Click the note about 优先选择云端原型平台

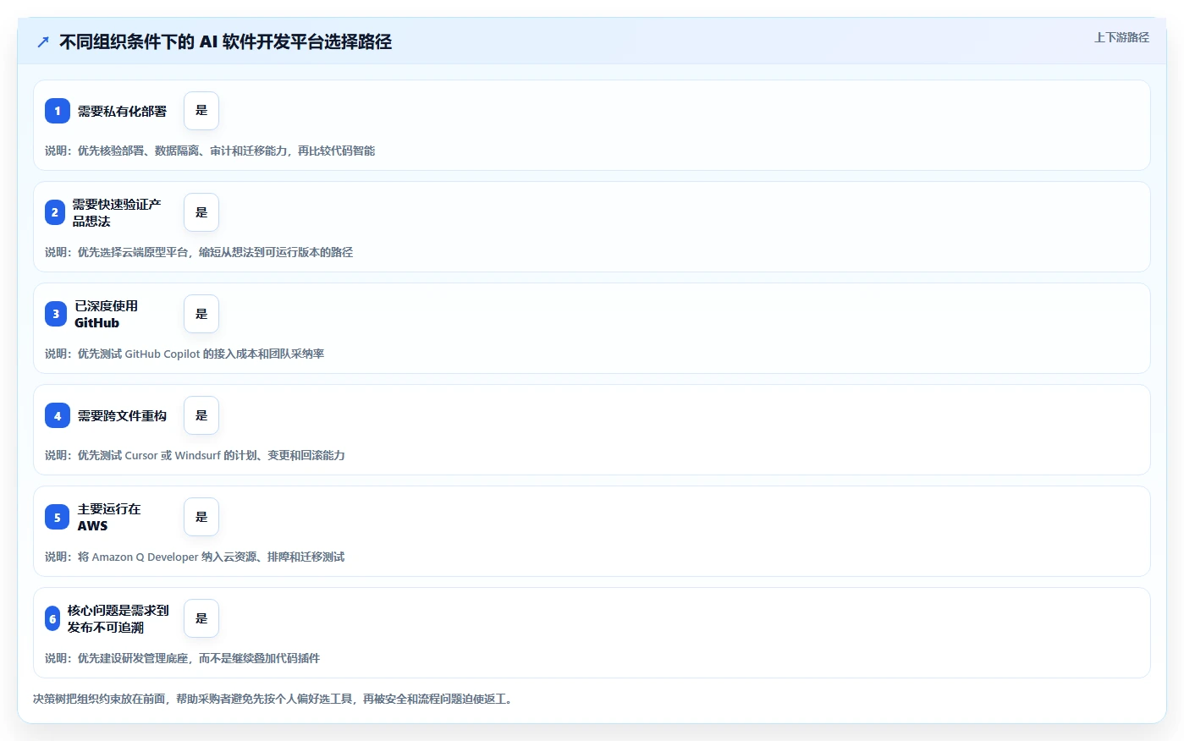pos(199,252)
